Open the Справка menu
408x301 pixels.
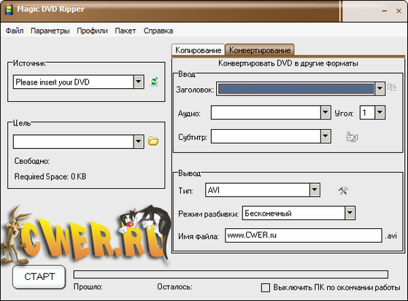pyautogui.click(x=158, y=31)
